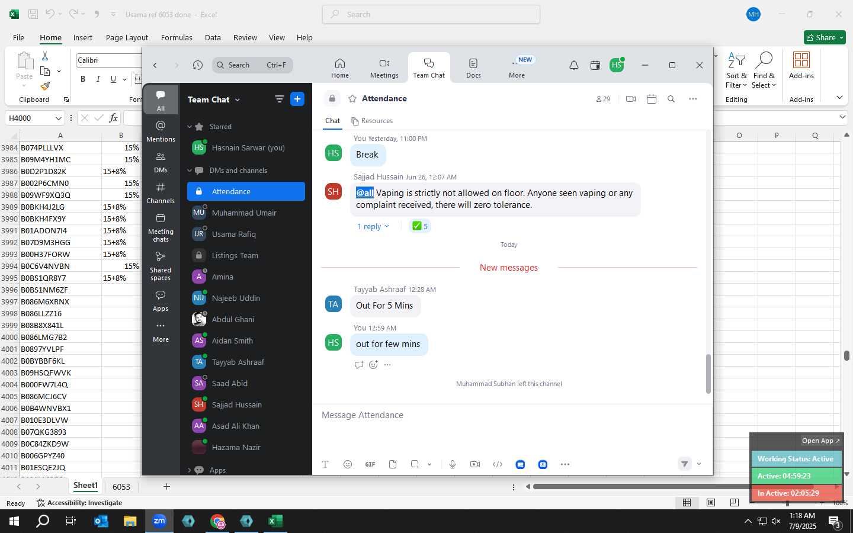Reply to 'out for few mins' message

[359, 365]
